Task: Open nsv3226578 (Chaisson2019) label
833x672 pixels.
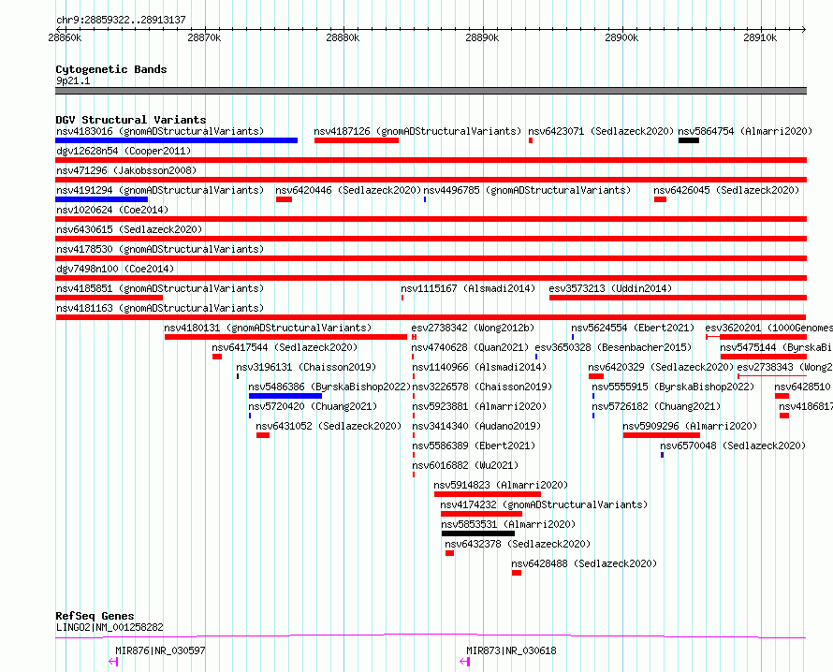Action: click(482, 387)
